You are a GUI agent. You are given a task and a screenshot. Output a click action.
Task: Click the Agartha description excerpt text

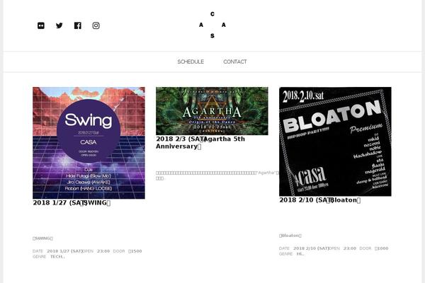click(217, 175)
